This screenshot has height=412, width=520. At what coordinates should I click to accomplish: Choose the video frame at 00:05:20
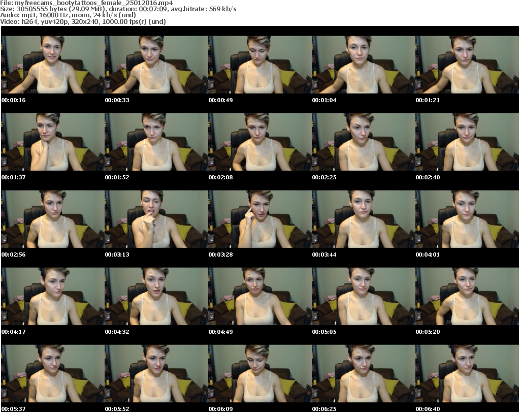coord(467,297)
